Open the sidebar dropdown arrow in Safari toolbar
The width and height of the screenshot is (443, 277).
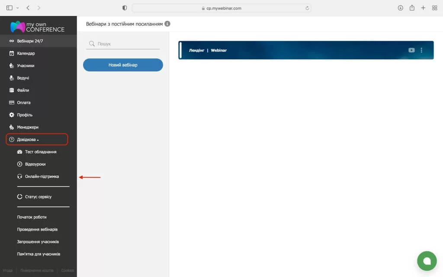pyautogui.click(x=18, y=8)
